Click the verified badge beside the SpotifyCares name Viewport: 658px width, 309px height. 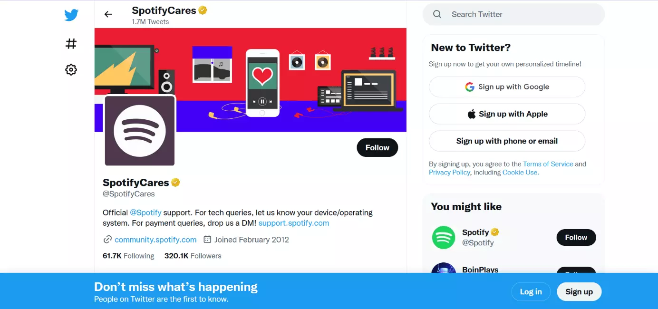coord(176,183)
